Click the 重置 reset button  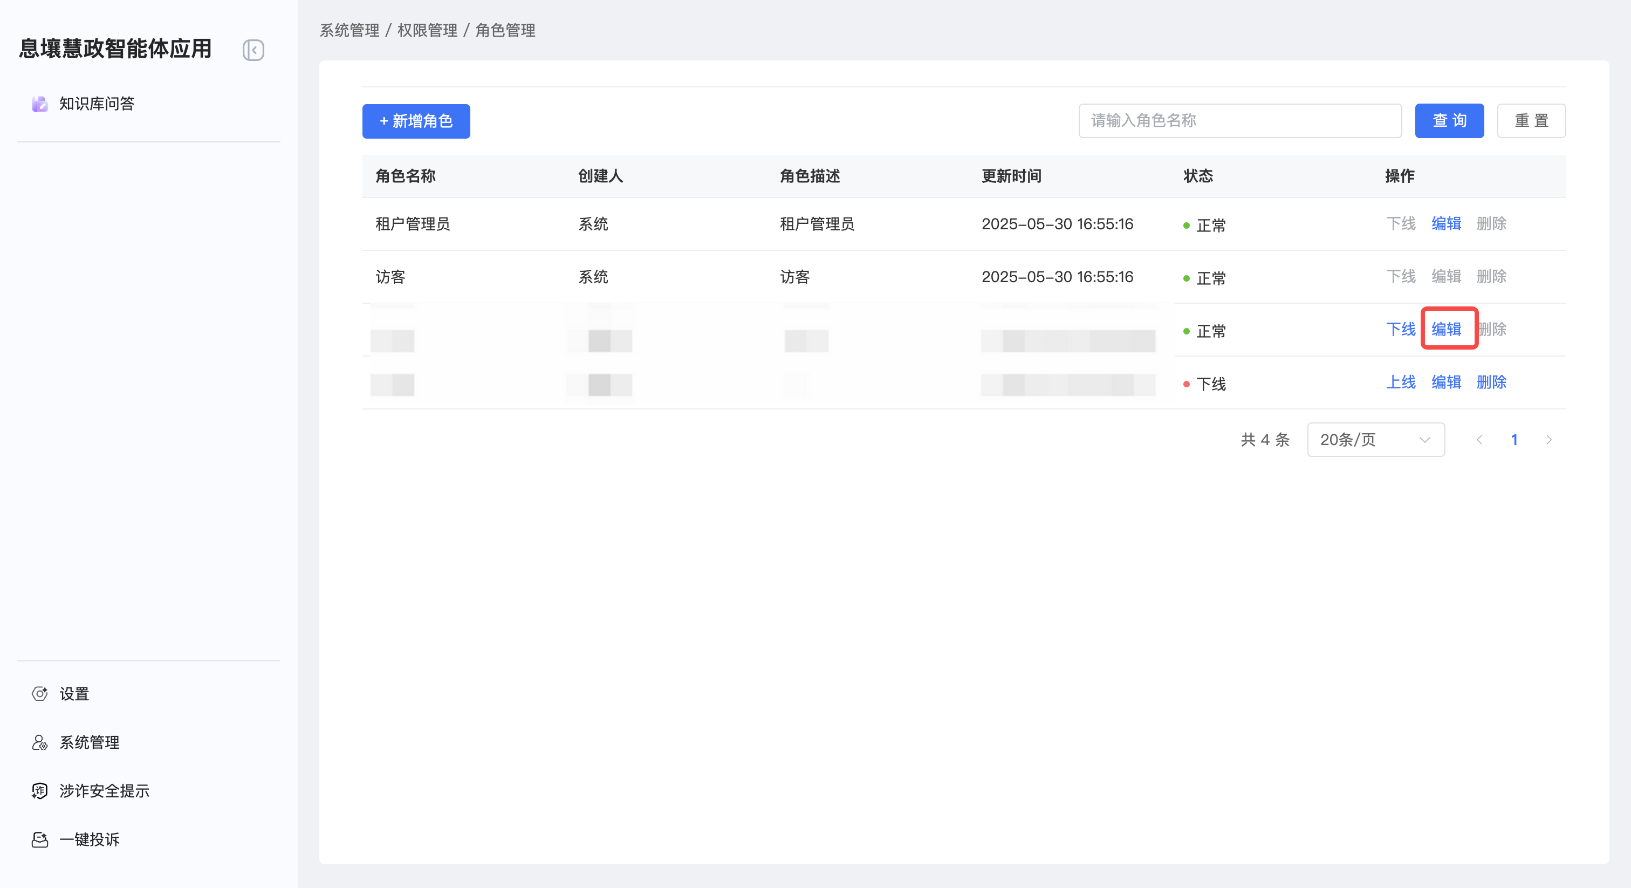point(1530,120)
